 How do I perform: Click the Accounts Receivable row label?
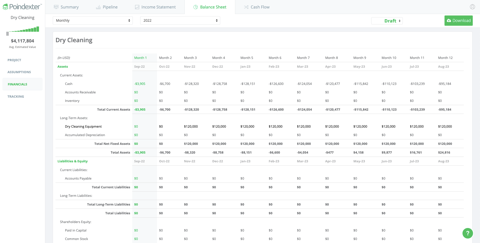pyautogui.click(x=80, y=92)
